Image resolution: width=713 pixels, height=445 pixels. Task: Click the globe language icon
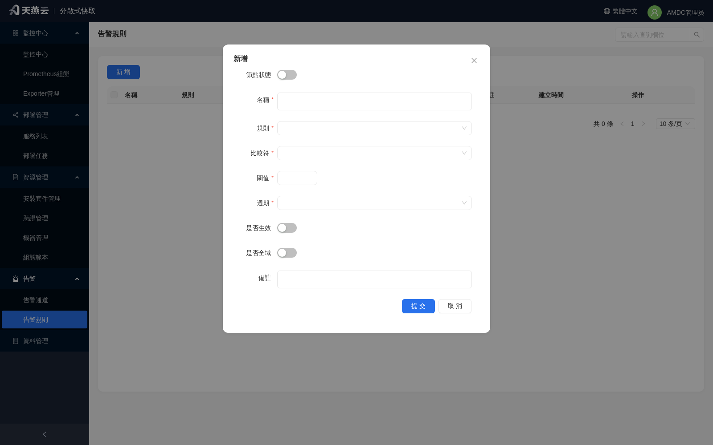coord(607,11)
